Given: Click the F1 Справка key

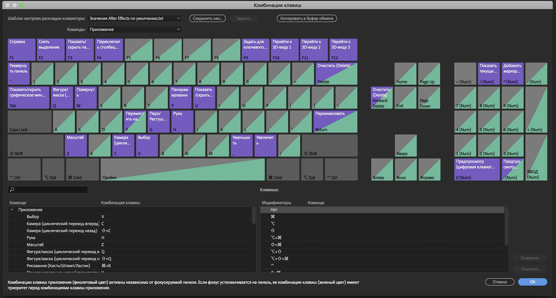Looking at the screenshot, I should coord(21,49).
